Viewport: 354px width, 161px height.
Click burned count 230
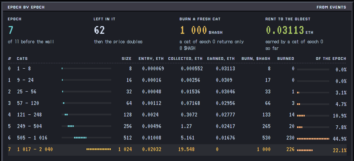click(290, 138)
